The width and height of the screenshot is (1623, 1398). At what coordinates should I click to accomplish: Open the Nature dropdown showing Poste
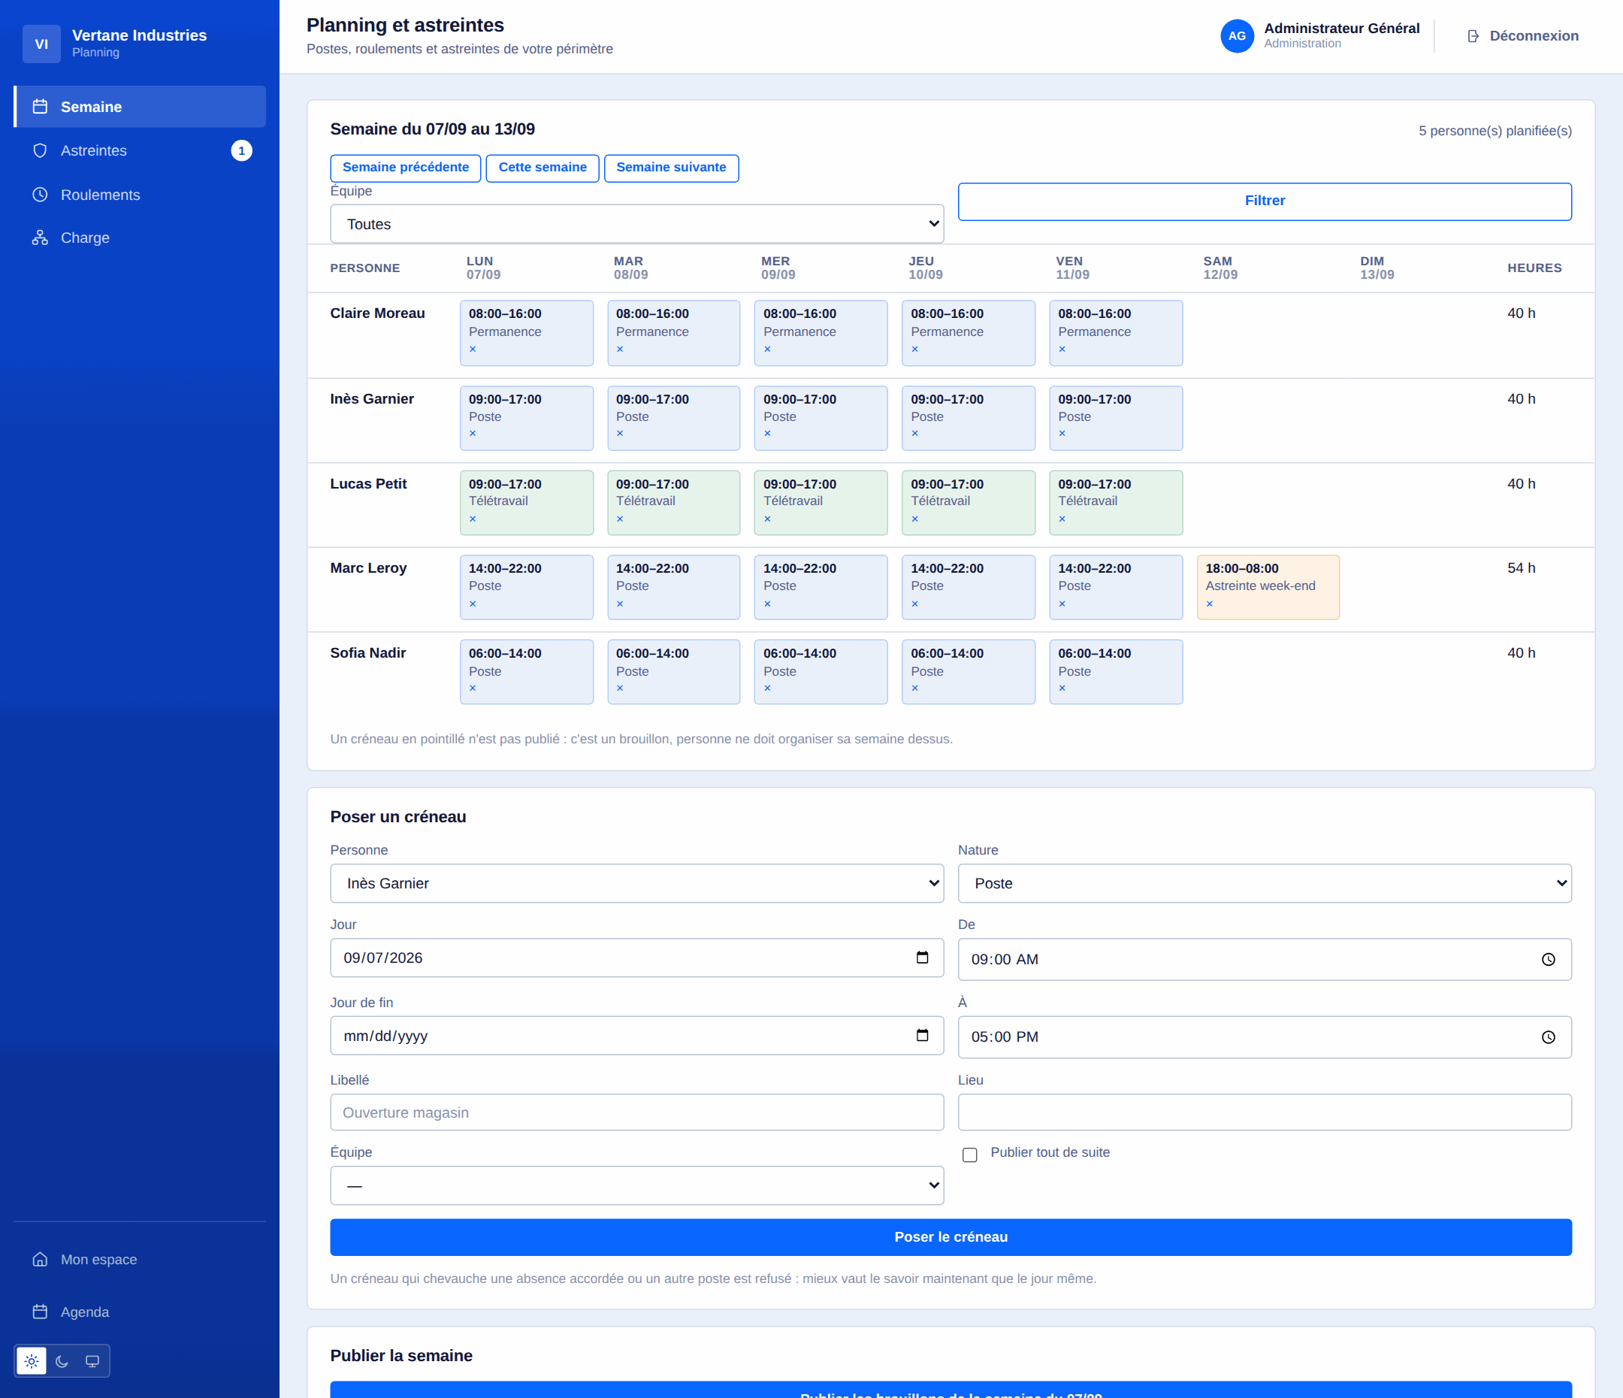1265,883
